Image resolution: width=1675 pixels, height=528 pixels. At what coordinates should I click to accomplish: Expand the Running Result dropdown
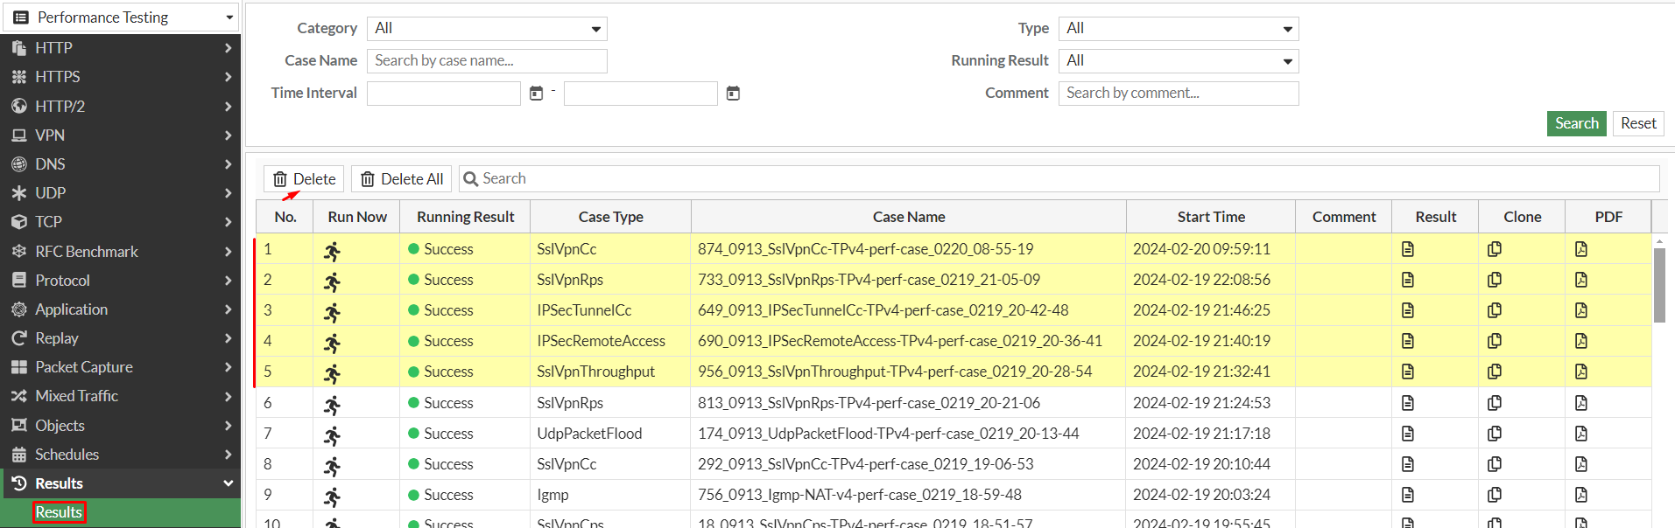(x=1178, y=61)
